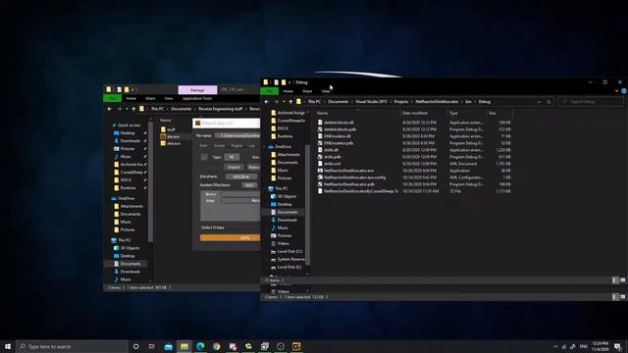628x353 pixels.
Task: Click the New folder icon in Debug title bar
Action: [284, 82]
